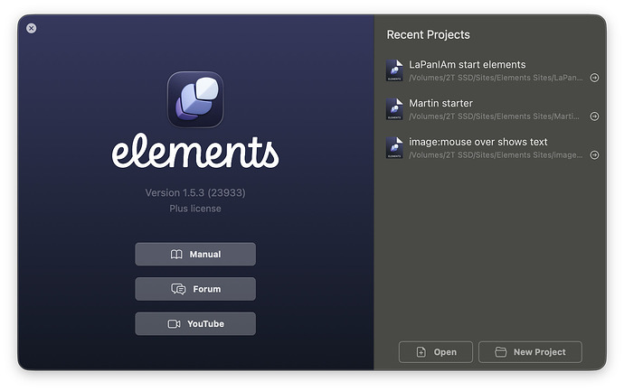Click path text under image:mouse over shows text
Screen dimensions: 624x391
(496, 155)
